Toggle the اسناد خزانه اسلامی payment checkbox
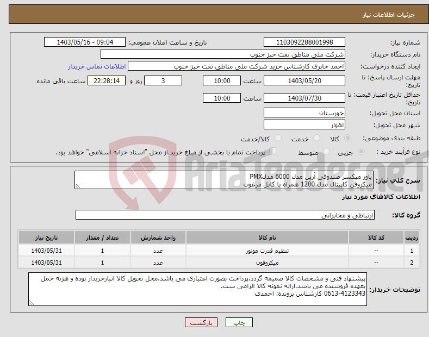Screen dimensions: 429x337 (x=273, y=151)
